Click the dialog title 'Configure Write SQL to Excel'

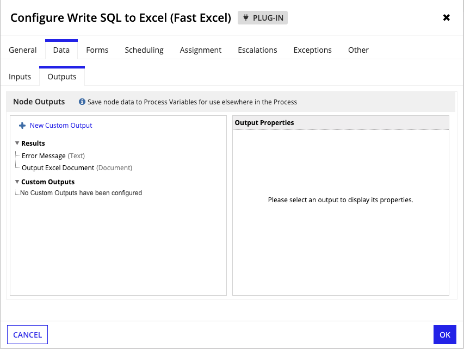pos(121,18)
